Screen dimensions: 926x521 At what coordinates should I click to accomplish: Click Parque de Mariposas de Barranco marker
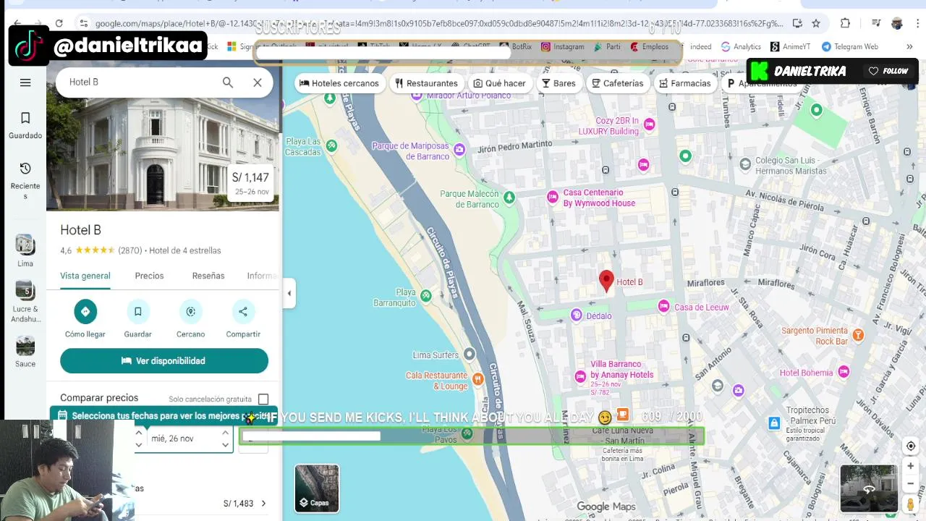point(460,150)
